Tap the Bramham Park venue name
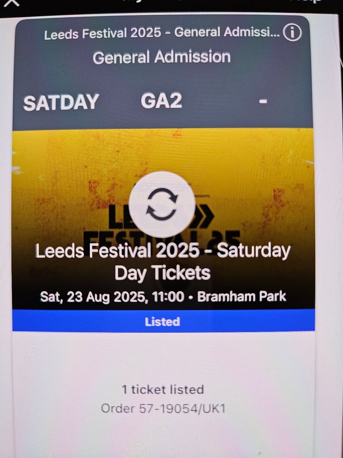Screen dimensions: 343x458 tap(242, 297)
